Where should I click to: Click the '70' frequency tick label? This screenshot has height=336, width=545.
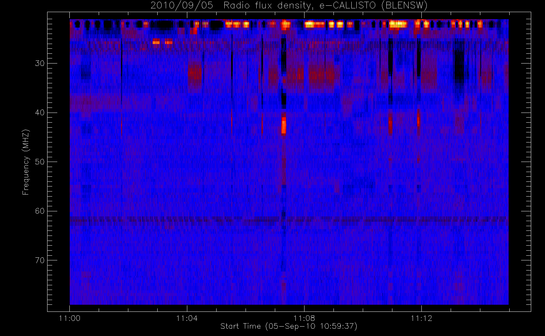[40, 260]
